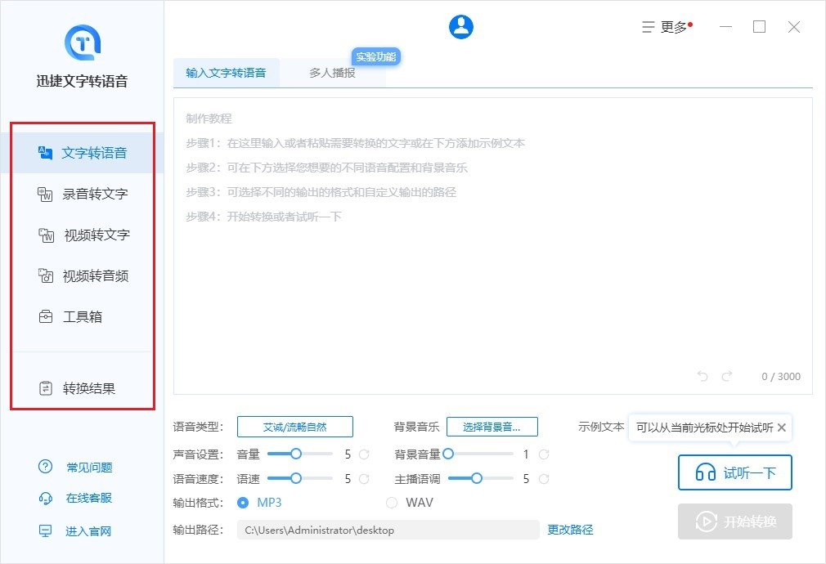This screenshot has height=564, width=826.
Task: Close the 可以从当前光标处开始试听 tooltip
Action: point(782,427)
